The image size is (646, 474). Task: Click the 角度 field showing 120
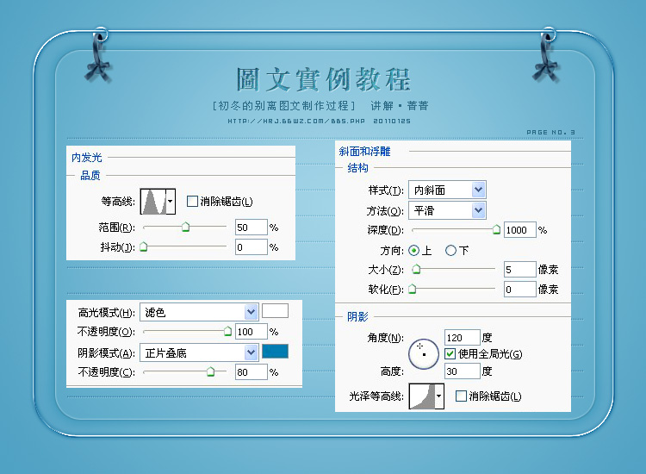[x=463, y=338]
